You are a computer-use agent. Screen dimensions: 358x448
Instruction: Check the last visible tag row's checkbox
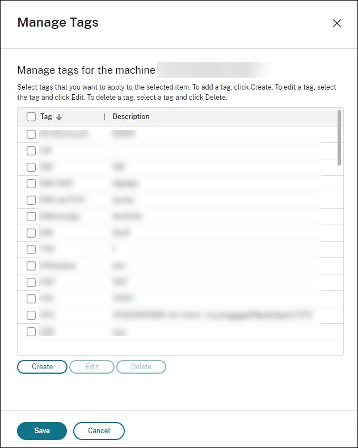tap(31, 332)
